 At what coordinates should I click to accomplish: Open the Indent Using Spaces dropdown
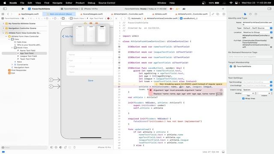[x=257, y=89]
